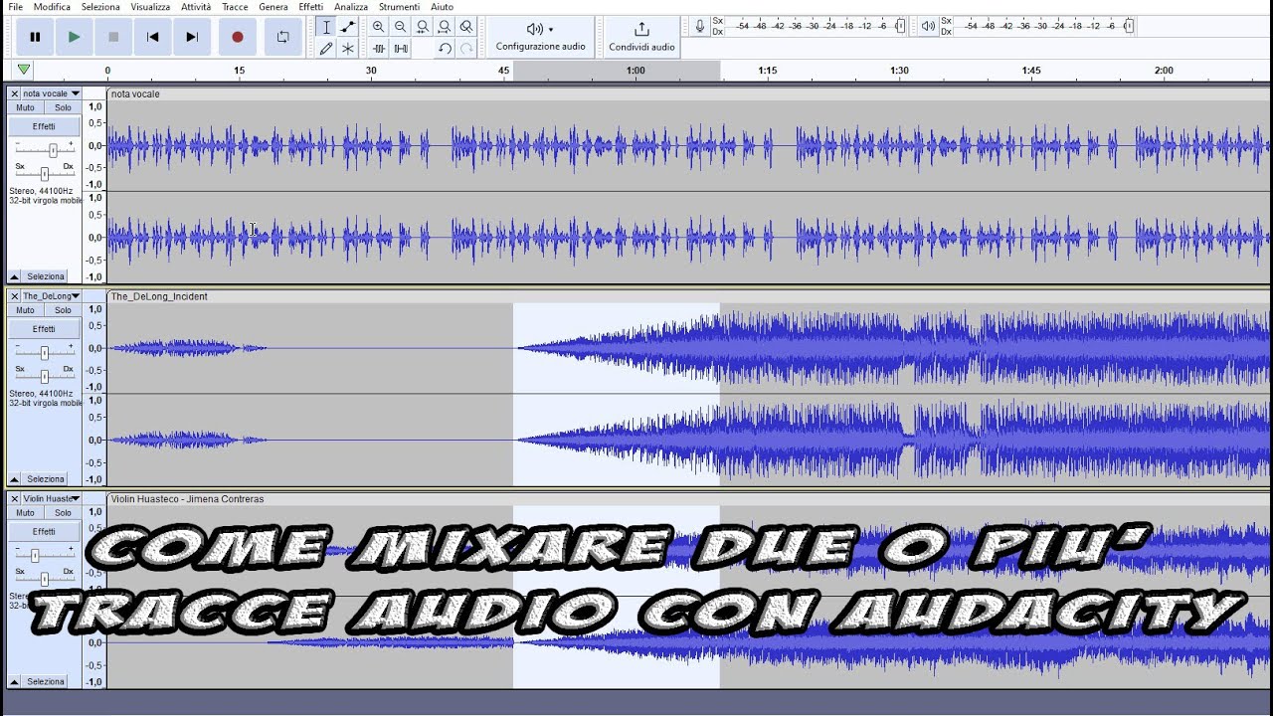Click The_DeLong_Incident clip title
The height and width of the screenshot is (716, 1273).
click(x=159, y=296)
